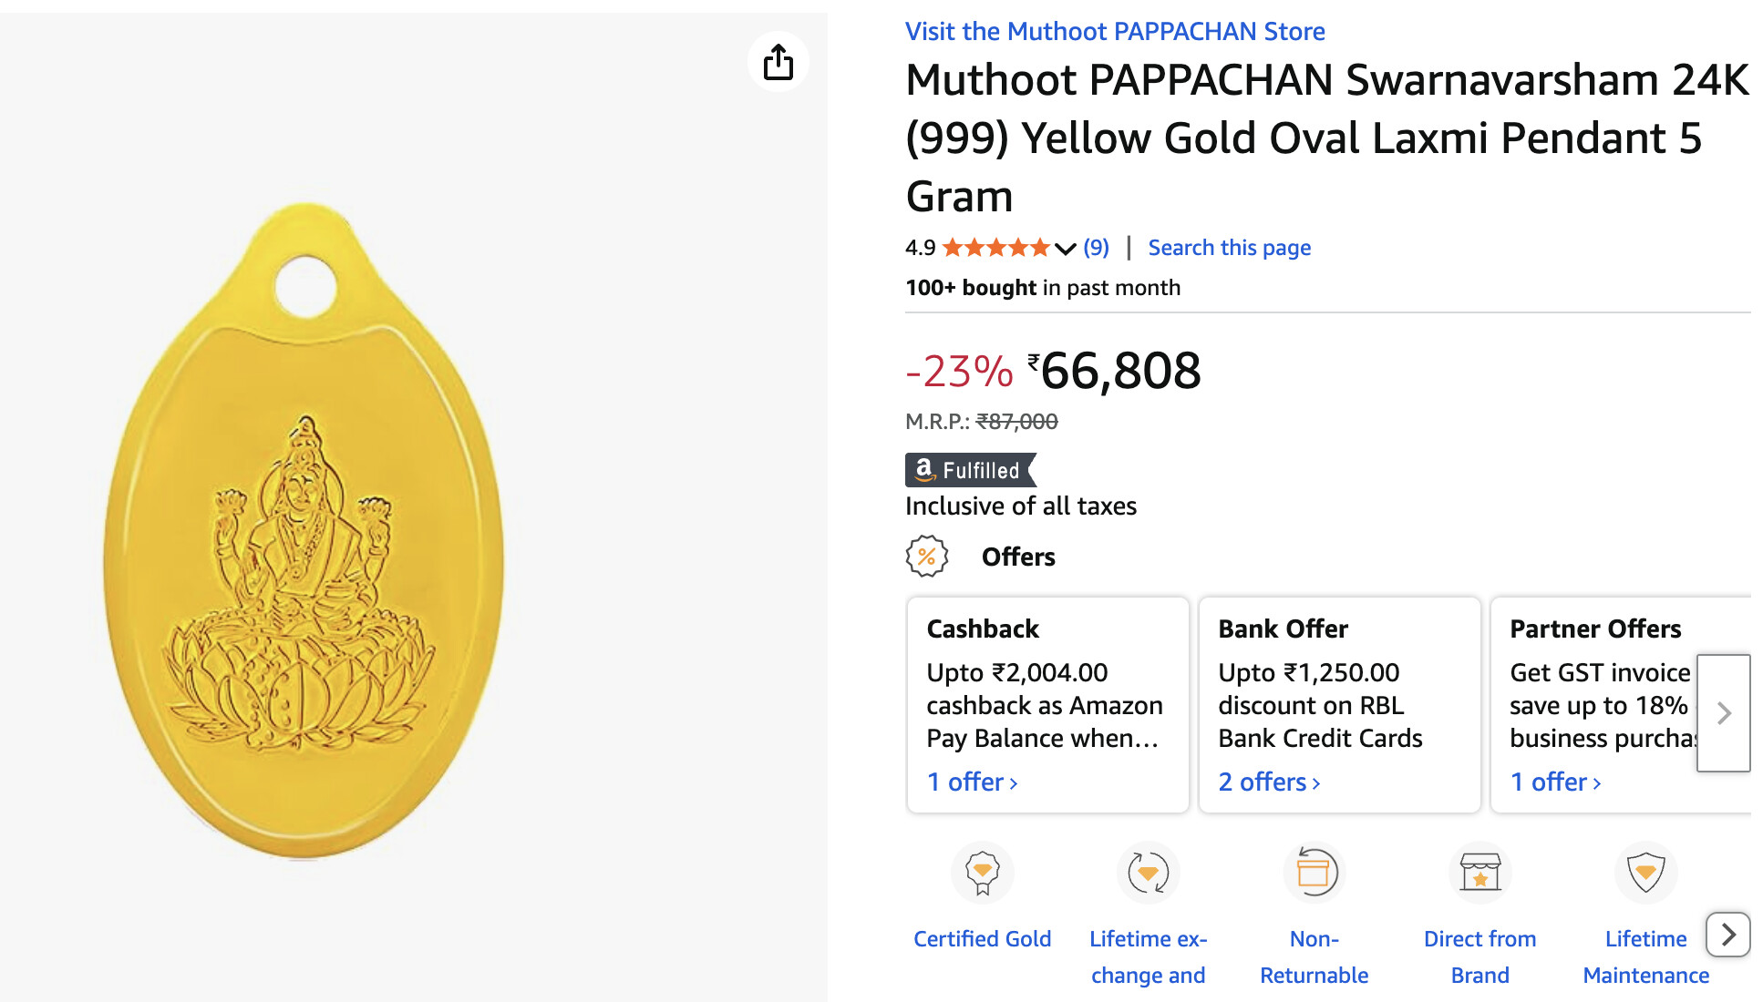Open the 9 ratings count link
This screenshot has height=1002, width=1763.
pyautogui.click(x=1096, y=248)
